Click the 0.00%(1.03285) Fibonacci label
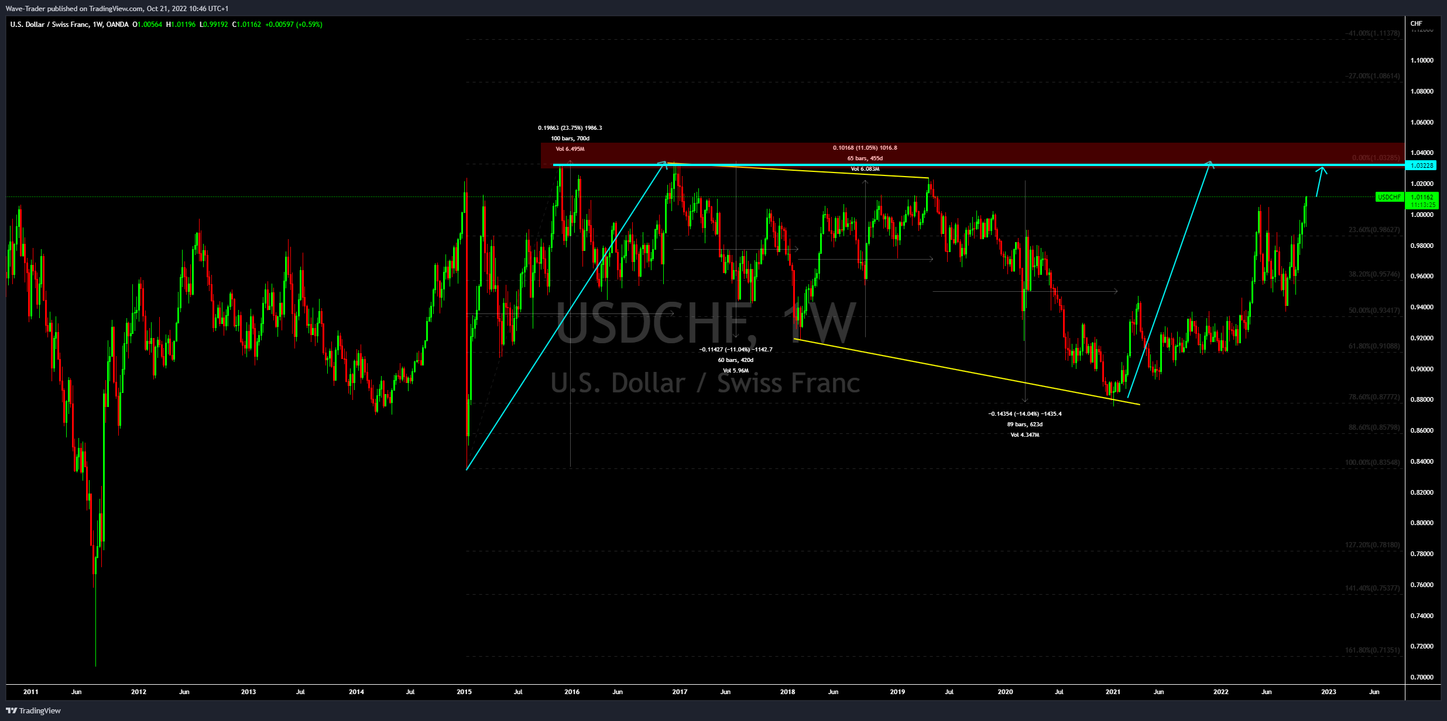 click(x=1376, y=158)
